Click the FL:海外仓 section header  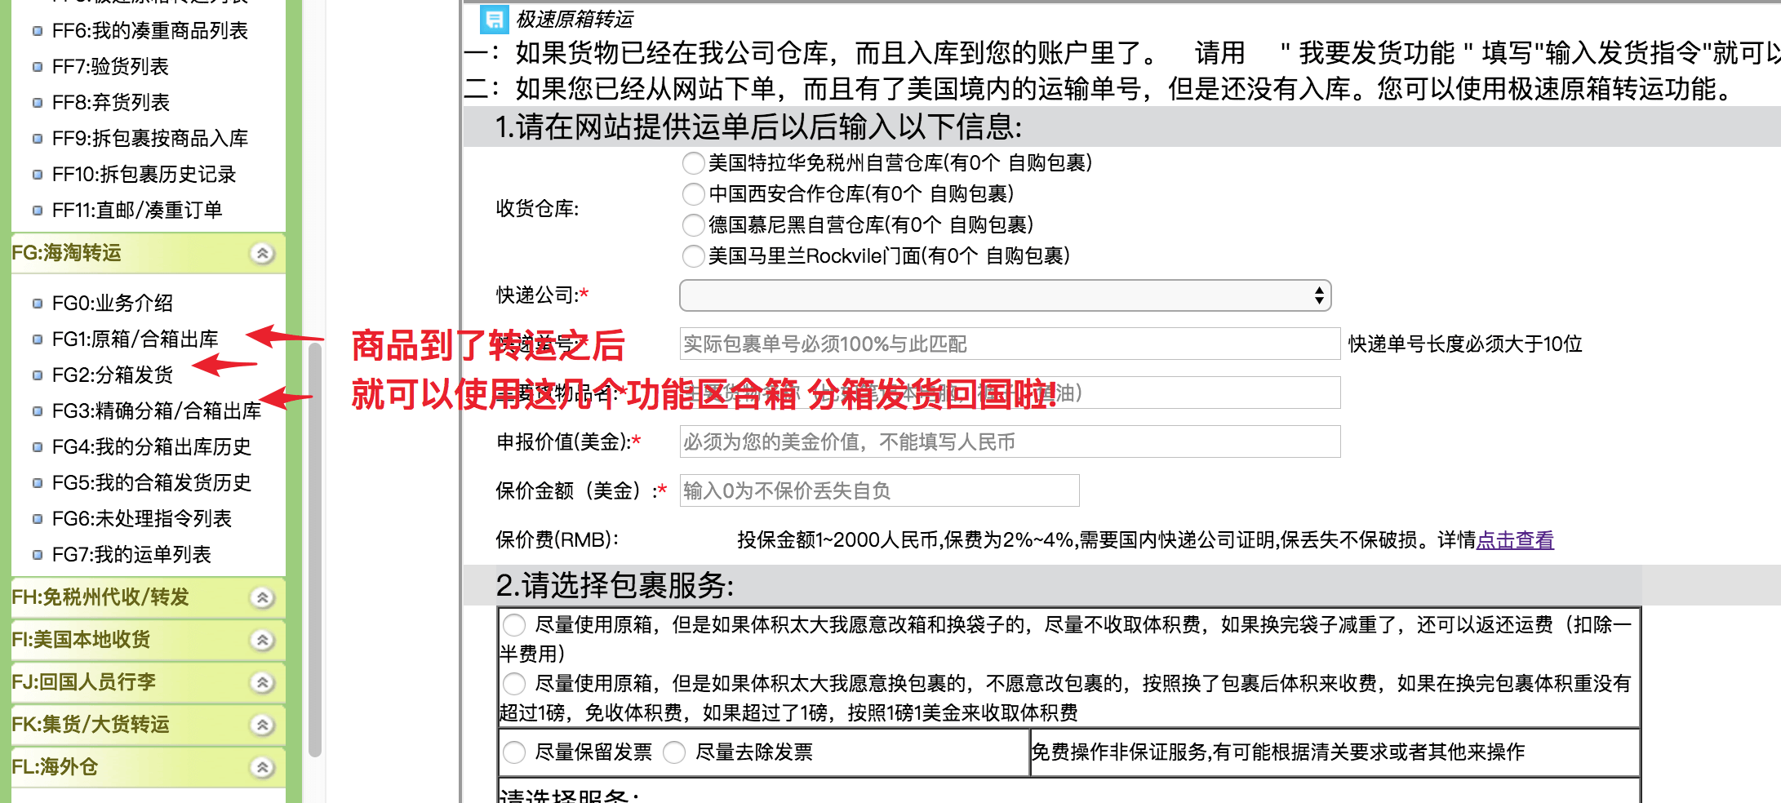pos(149,767)
